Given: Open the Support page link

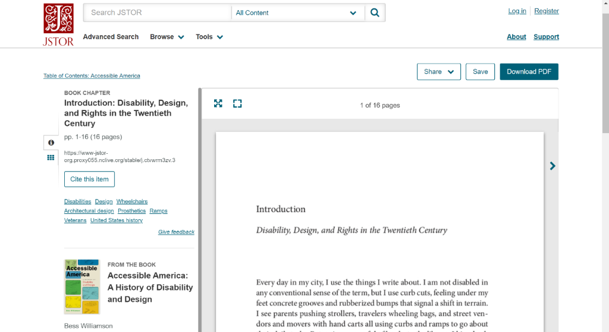Looking at the screenshot, I should [x=546, y=37].
